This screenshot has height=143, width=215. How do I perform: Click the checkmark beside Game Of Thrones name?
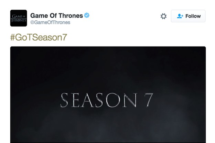[87, 15]
